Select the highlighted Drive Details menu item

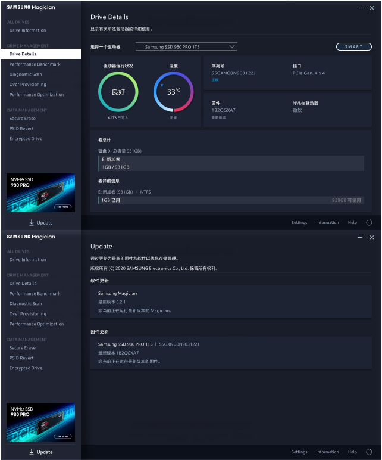point(40,54)
